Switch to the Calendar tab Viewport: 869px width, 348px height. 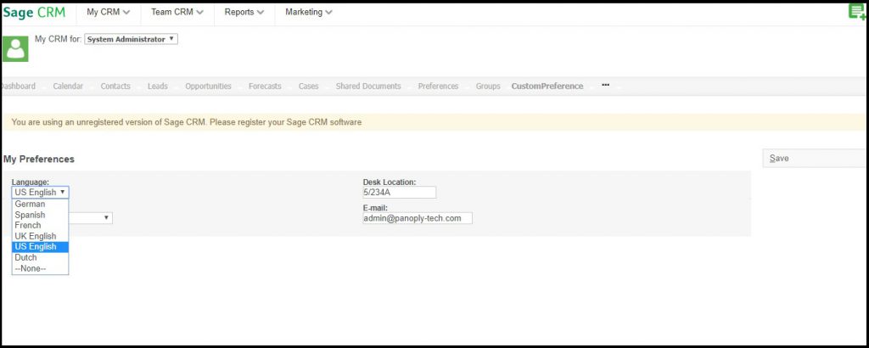(x=68, y=87)
